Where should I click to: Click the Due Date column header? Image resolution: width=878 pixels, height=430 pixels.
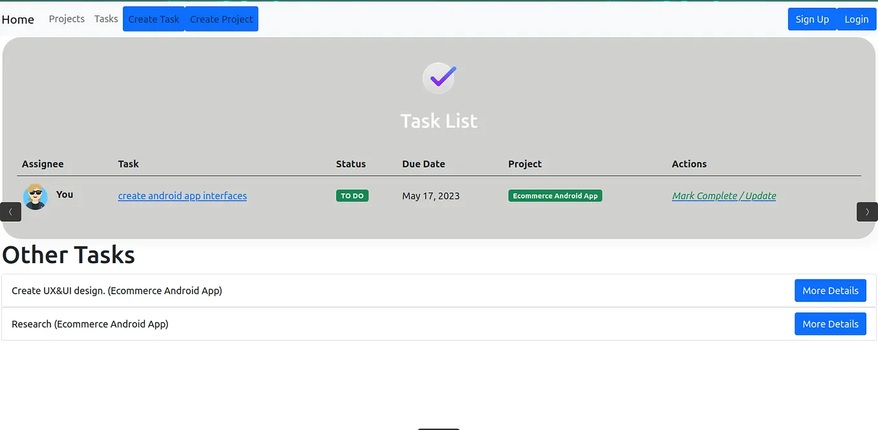423,164
